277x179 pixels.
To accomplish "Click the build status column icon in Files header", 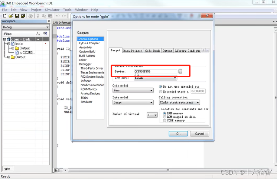I will coord(45,33).
